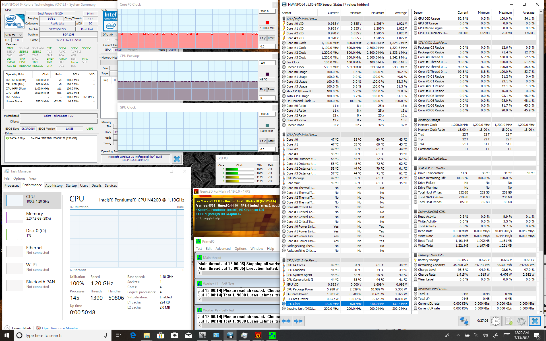Open Prime95 icon in the taskbar
The height and width of the screenshot is (341, 546).
click(x=272, y=335)
